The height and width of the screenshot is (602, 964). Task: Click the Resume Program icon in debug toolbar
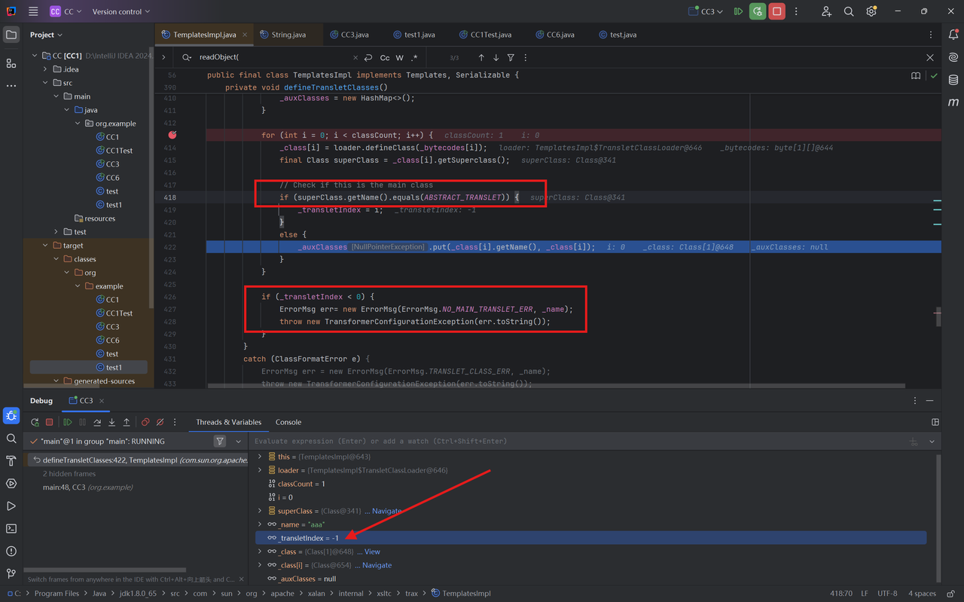pos(68,423)
